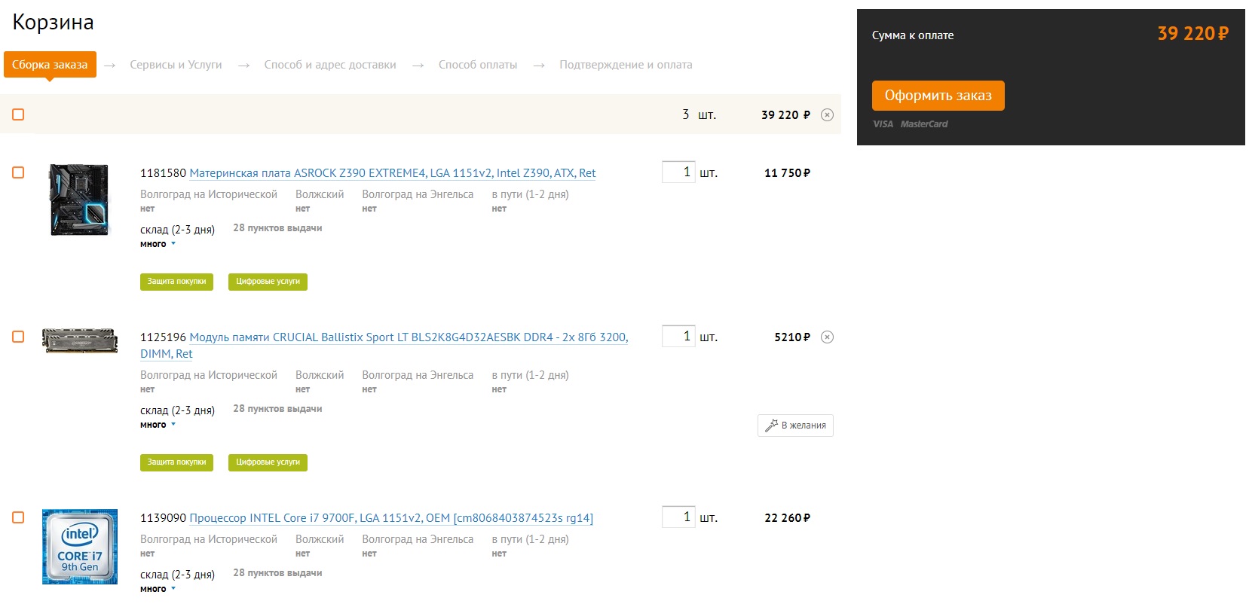The height and width of the screenshot is (607, 1249).
Task: Add memory module to wishlist
Action: (x=795, y=426)
